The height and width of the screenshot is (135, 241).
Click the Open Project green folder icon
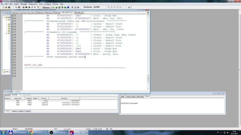pyautogui.click(x=56, y=7)
